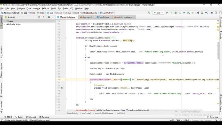Open the Structure side tool window
Image resolution: width=222 pixels, height=125 pixels.
coord(1,52)
